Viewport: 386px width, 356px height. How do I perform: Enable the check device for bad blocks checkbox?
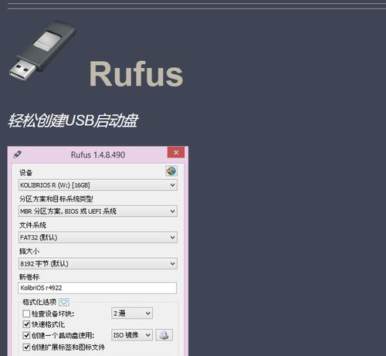(x=26, y=314)
